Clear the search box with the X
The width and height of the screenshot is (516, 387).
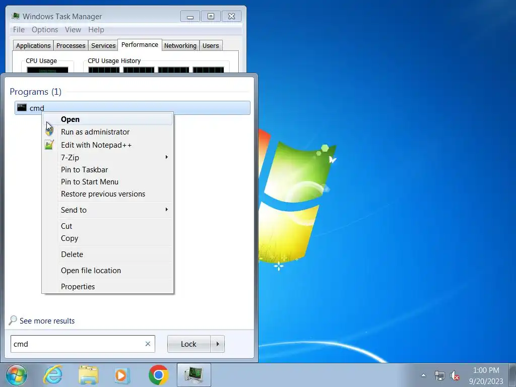pos(148,344)
